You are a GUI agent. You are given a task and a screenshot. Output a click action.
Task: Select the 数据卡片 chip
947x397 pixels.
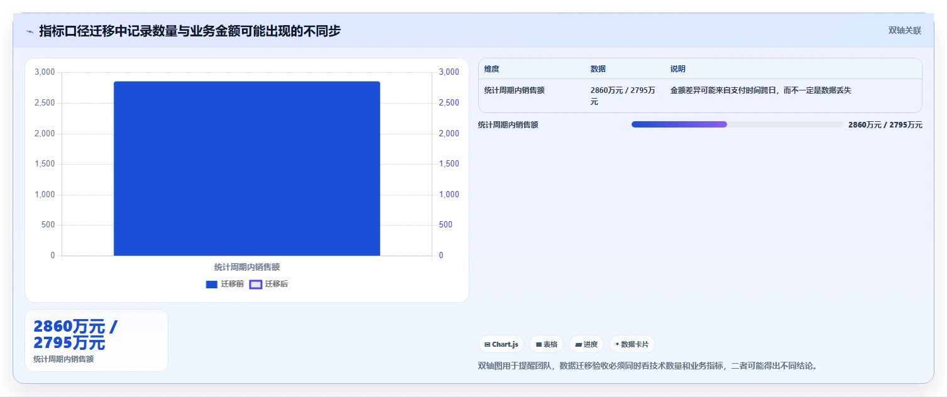click(x=632, y=344)
